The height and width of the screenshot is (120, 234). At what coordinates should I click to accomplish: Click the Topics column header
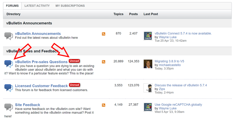tap(118, 14)
